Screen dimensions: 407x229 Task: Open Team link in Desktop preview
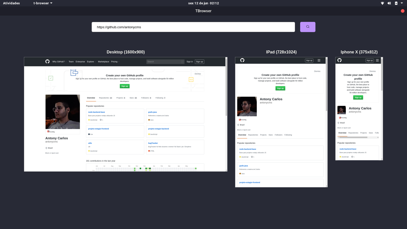71,62
